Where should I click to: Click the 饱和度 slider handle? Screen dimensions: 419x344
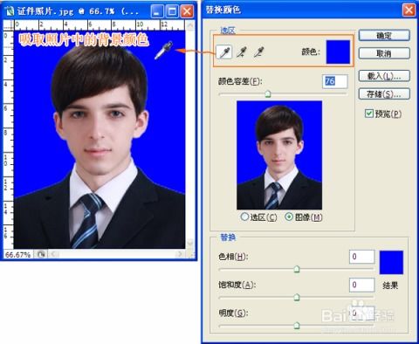click(297, 297)
